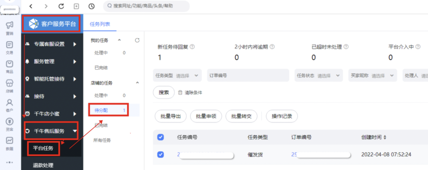This screenshot has height=170, width=428.
Task: Expand 专属客服设置 menu
Action: coord(51,44)
